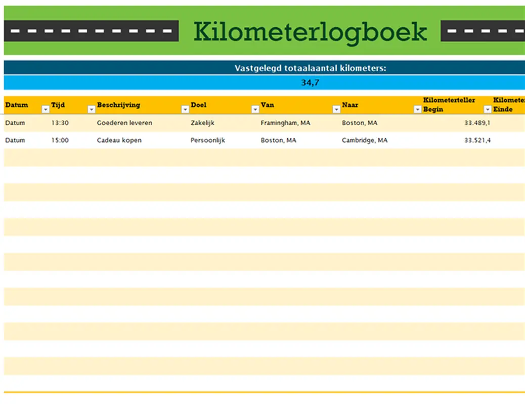Open the Naar column filter dropdown

click(x=417, y=109)
